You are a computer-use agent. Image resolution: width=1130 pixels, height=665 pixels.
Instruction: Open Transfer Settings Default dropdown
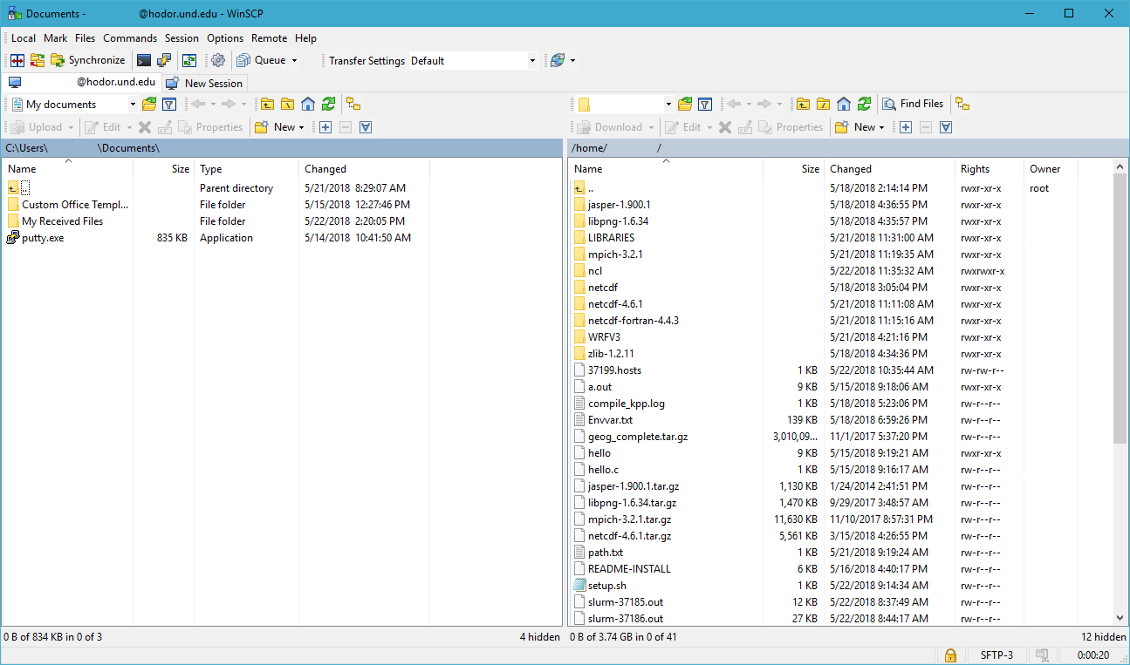click(x=532, y=61)
